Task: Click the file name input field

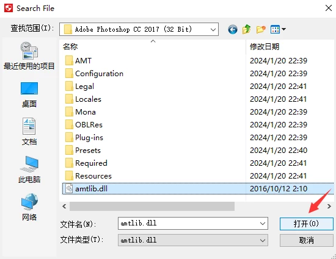Action: click(x=189, y=224)
